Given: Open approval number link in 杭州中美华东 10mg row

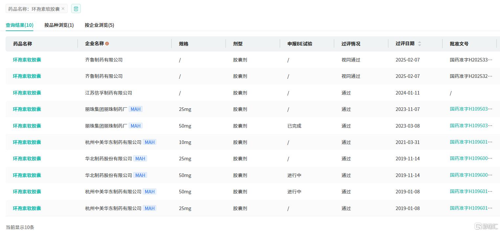Looking at the screenshot, I should [x=471, y=142].
